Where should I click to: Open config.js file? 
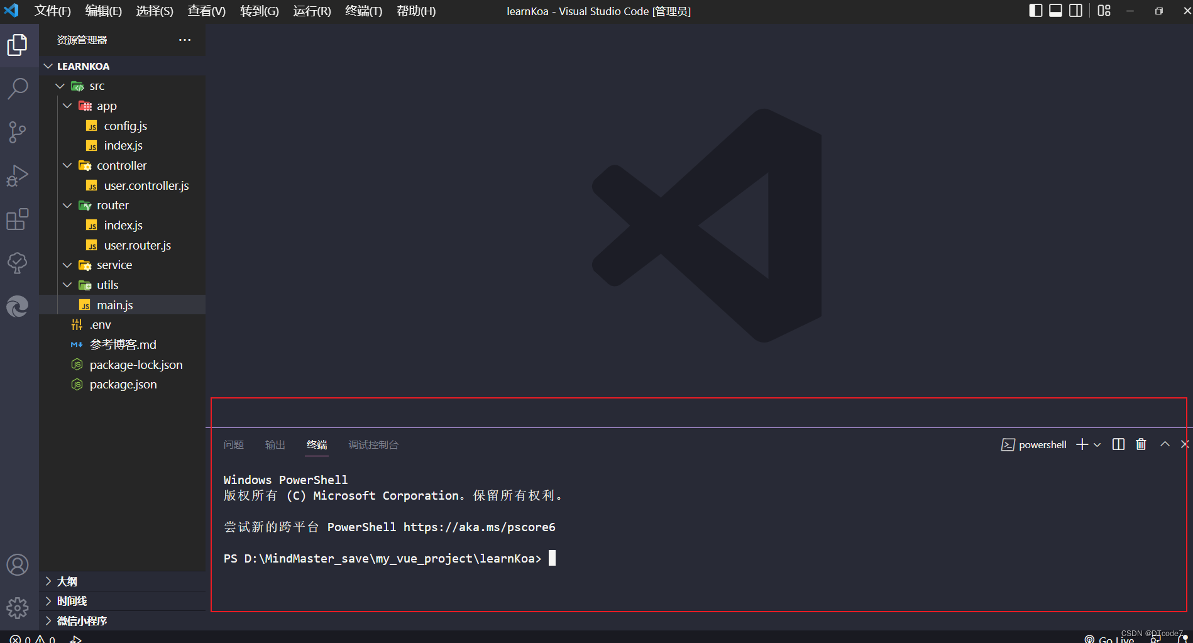(x=122, y=126)
